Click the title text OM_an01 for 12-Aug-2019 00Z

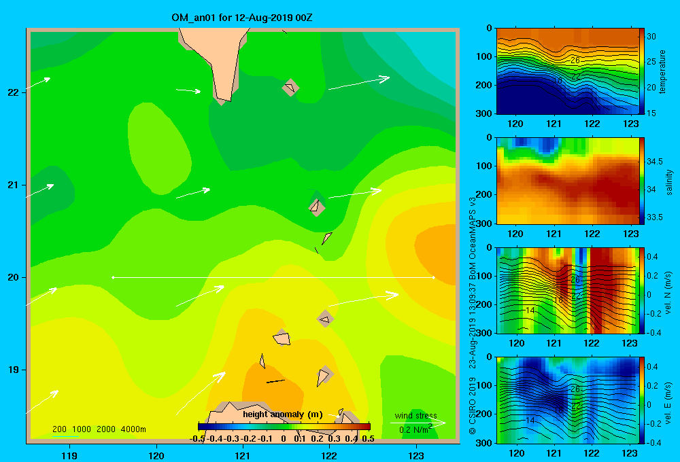click(x=242, y=18)
